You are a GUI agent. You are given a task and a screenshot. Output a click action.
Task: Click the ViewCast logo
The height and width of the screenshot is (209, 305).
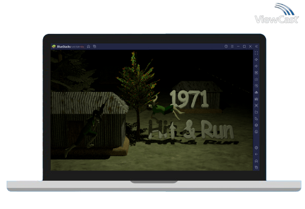point(277,13)
